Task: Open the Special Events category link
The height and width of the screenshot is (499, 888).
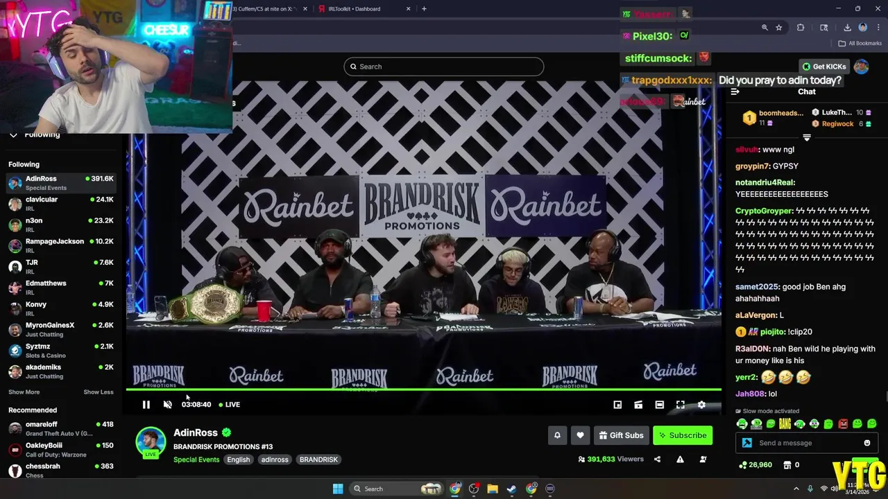Action: (196, 459)
